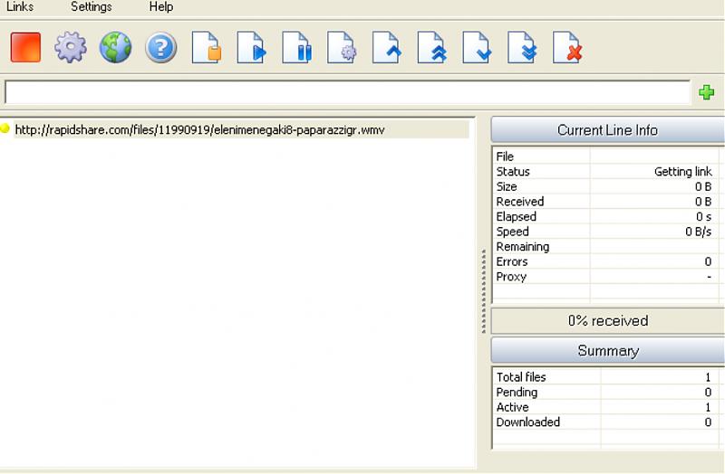Click the 'Received' row label
725x474 pixels.
[x=519, y=202]
